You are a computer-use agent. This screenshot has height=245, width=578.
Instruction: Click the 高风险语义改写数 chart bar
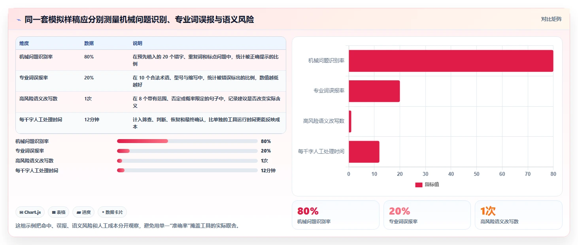(x=350, y=121)
